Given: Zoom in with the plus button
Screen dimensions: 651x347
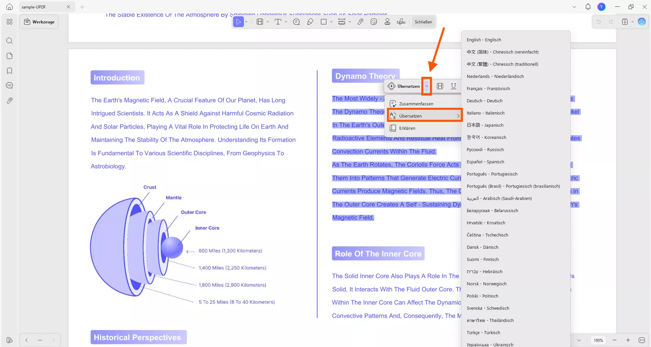Looking at the screenshot, I should (628, 340).
